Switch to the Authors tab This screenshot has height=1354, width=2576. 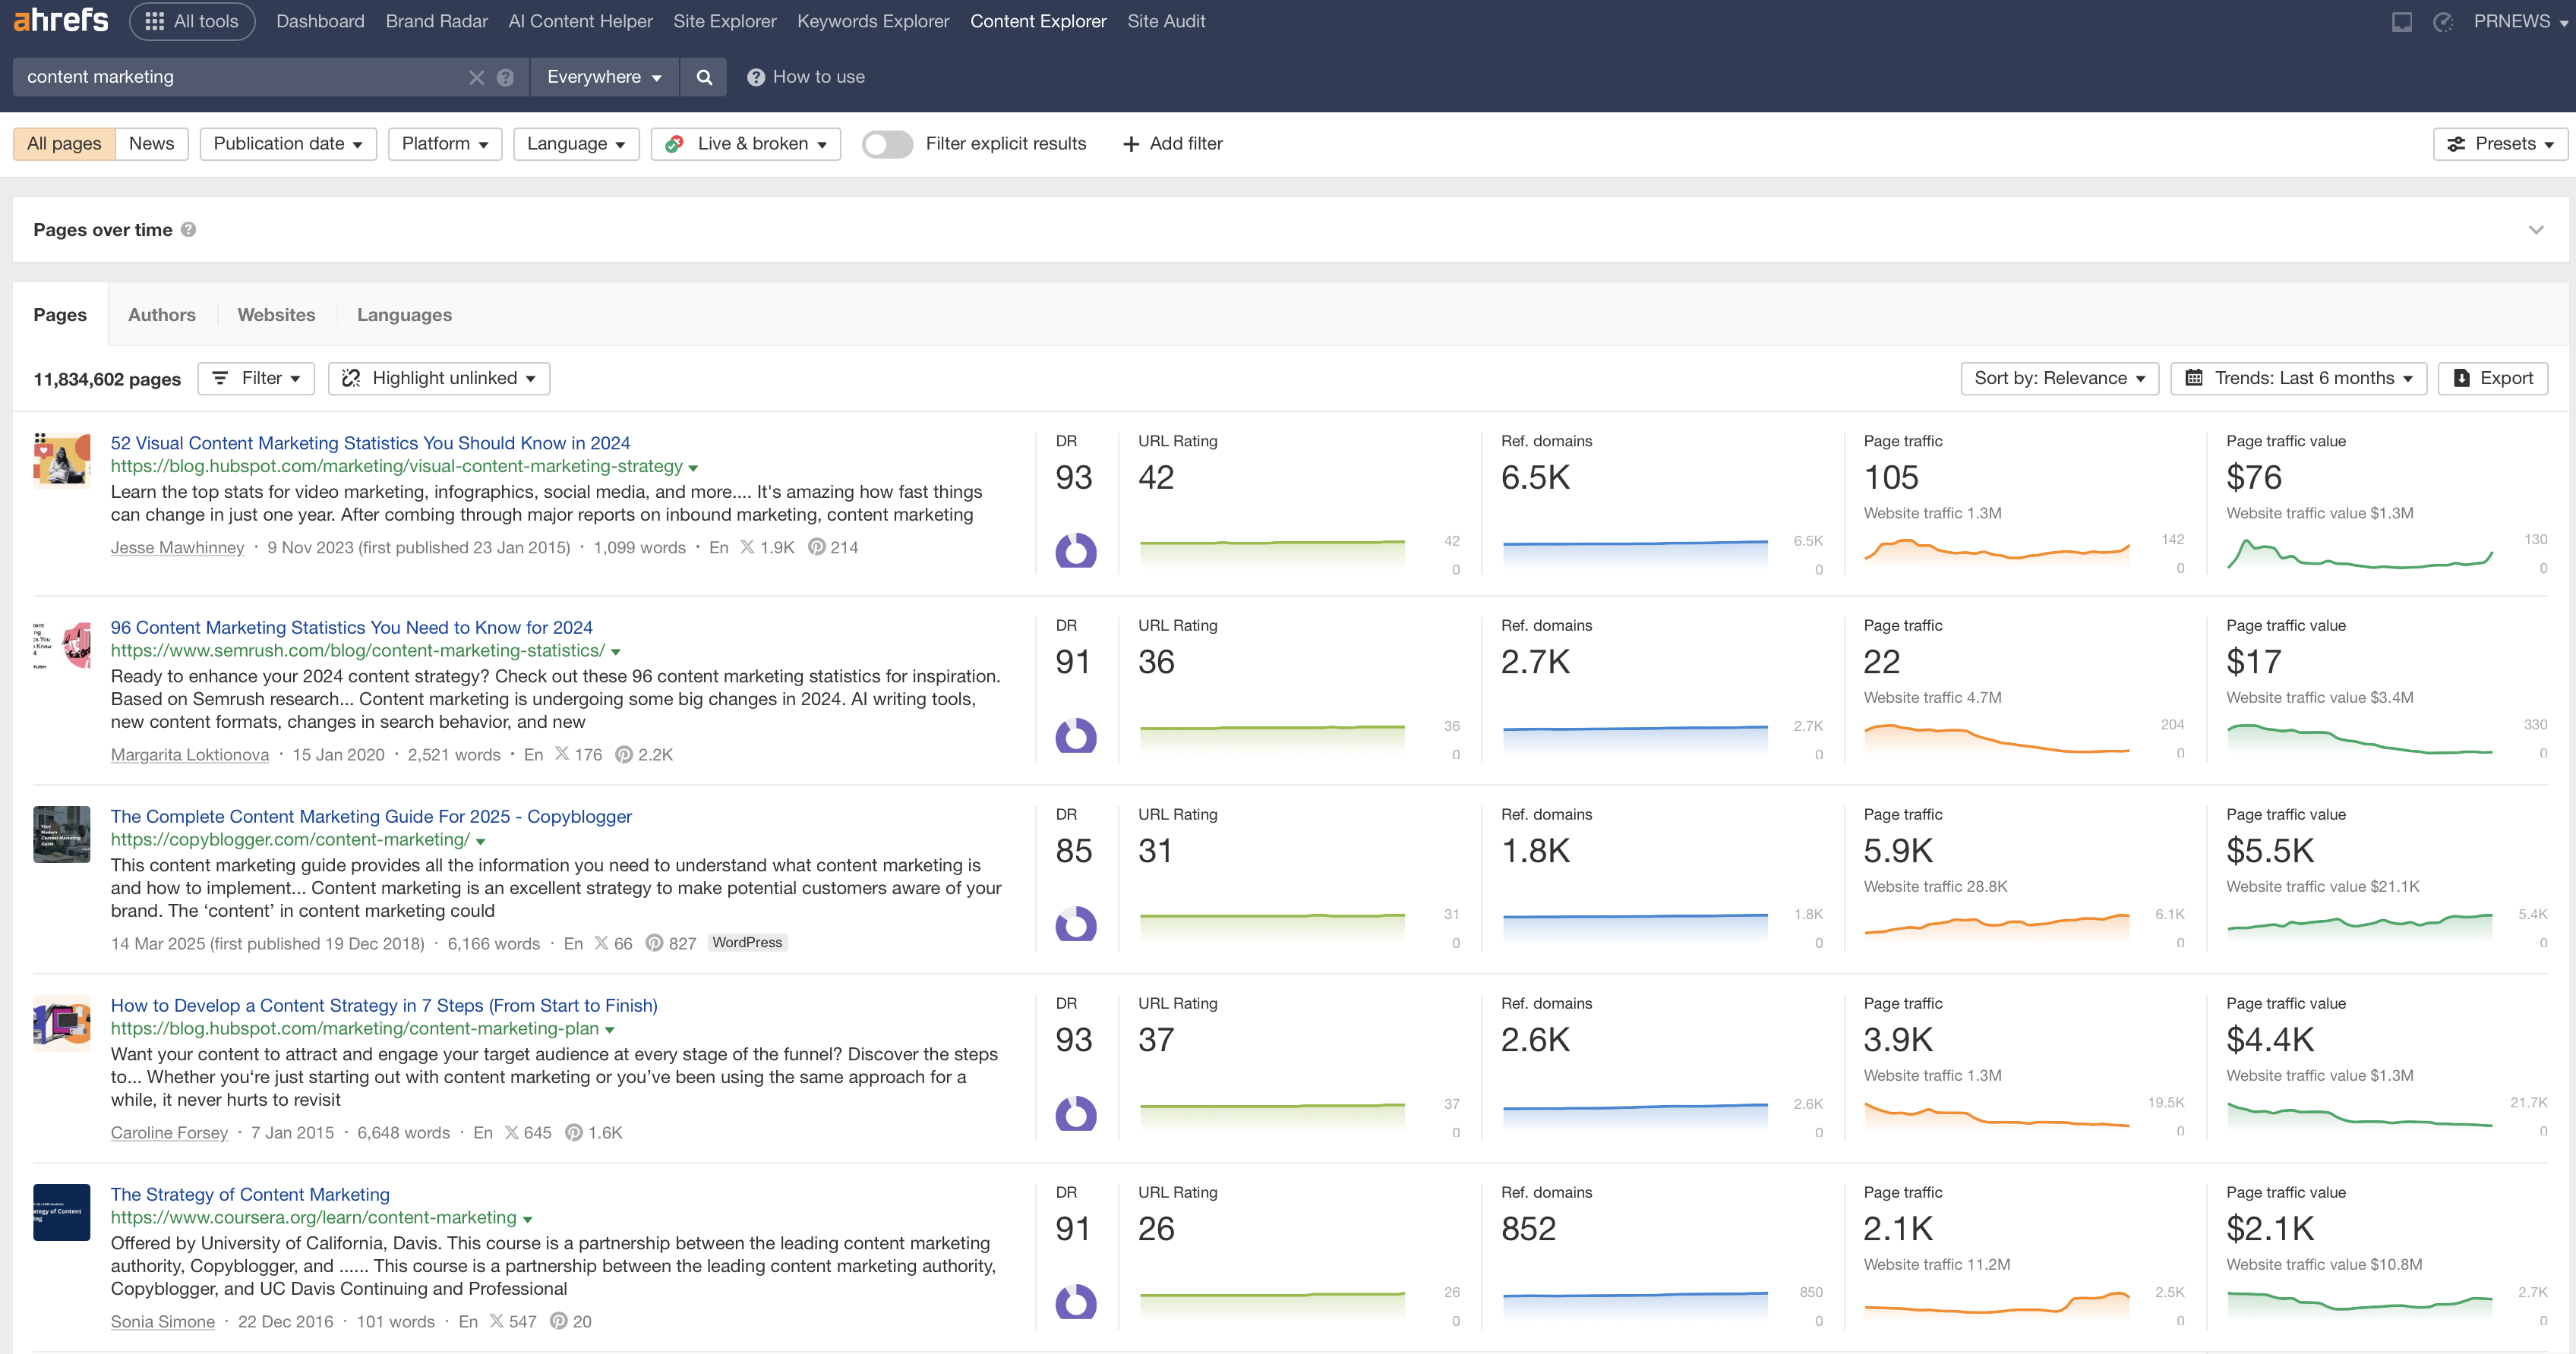click(161, 315)
